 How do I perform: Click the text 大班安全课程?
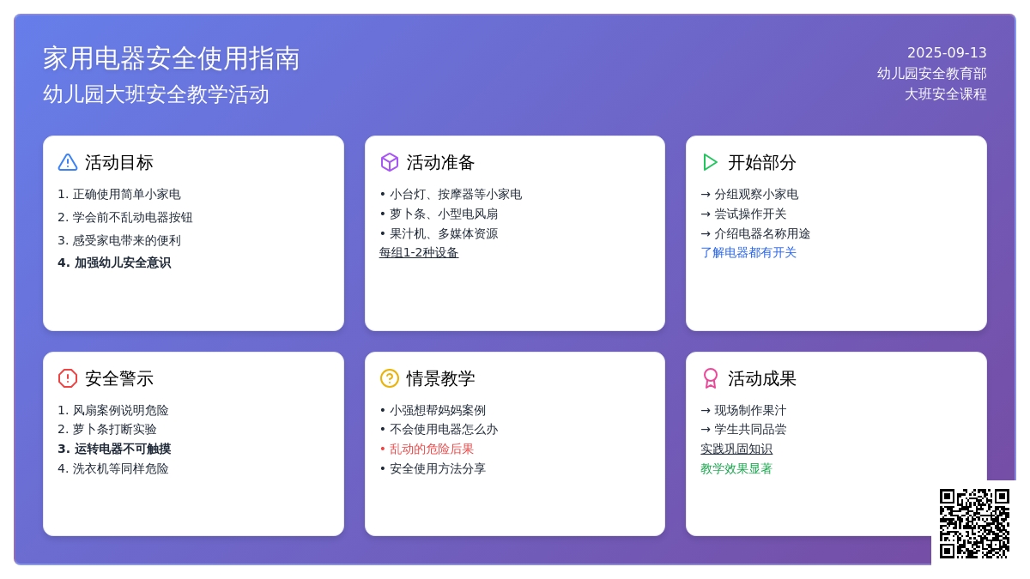946,93
